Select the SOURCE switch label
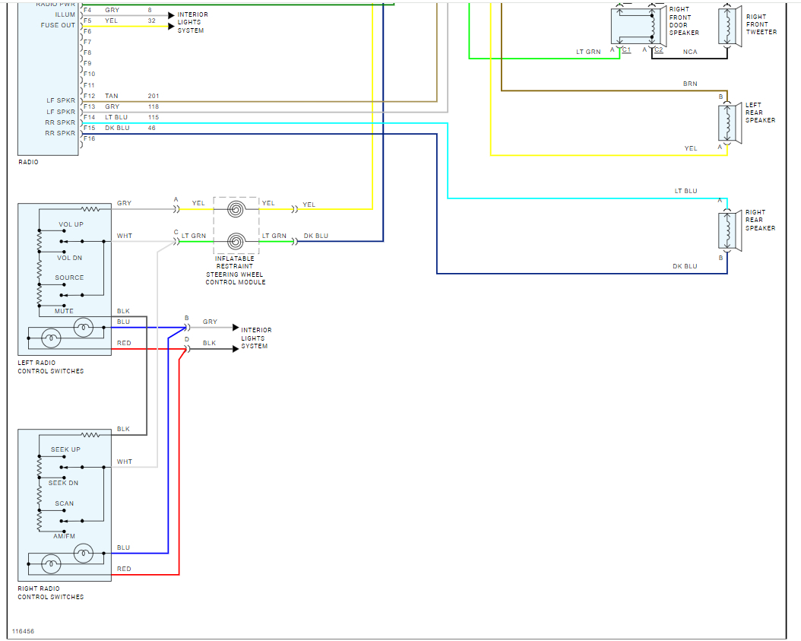 tap(69, 278)
